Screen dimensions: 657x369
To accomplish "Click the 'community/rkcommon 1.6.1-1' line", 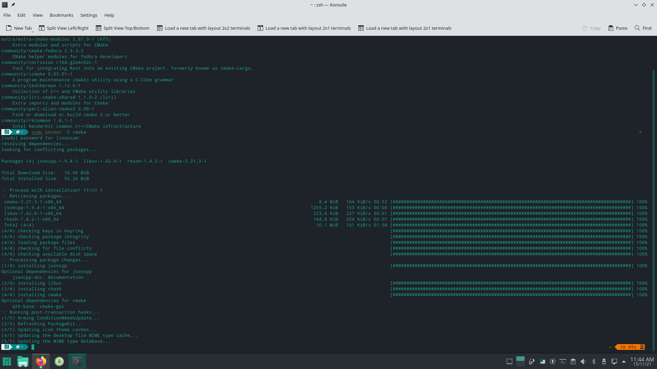I will pyautogui.click(x=37, y=120).
